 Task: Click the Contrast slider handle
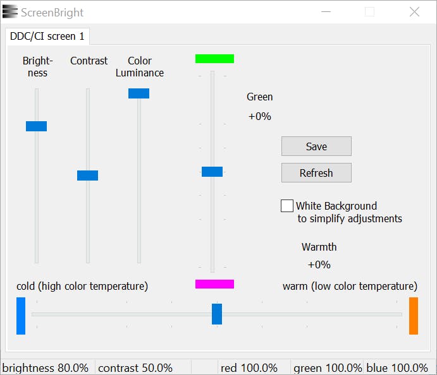click(87, 176)
